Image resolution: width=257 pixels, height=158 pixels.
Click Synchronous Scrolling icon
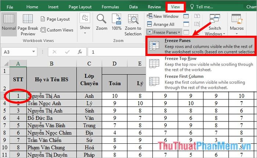[197, 24]
